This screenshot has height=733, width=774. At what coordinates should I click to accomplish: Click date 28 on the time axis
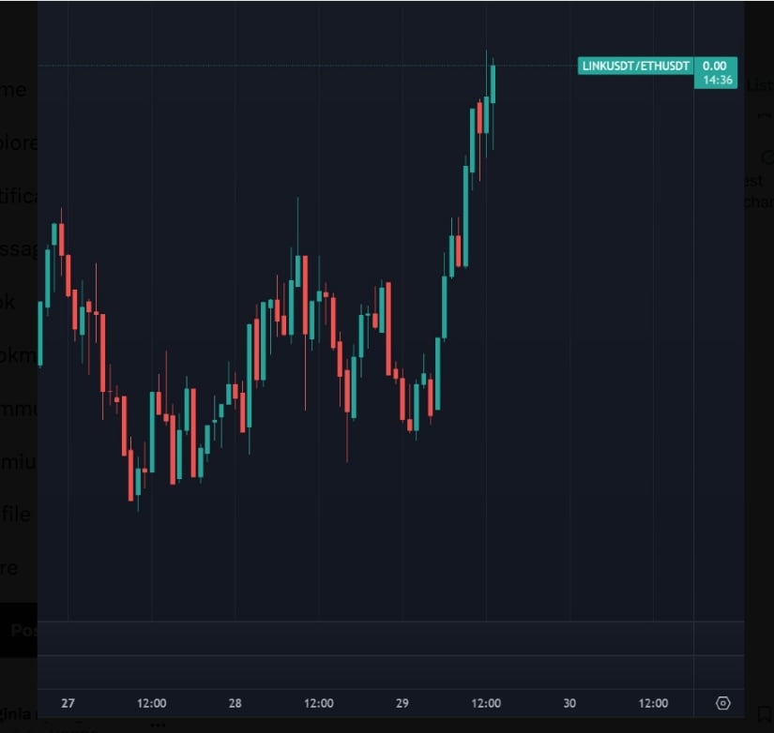tap(235, 703)
